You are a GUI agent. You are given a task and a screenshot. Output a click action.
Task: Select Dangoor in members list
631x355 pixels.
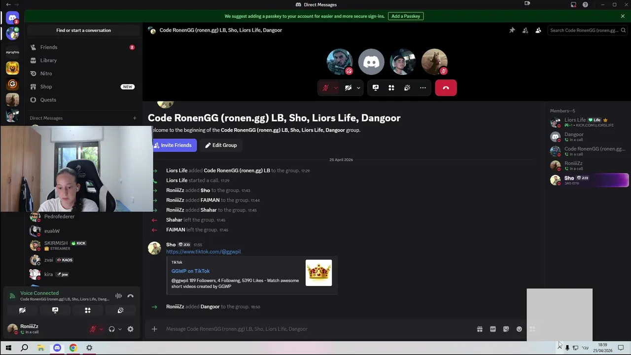[x=589, y=137]
